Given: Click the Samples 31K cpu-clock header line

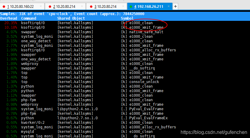Looking at the screenshot, I should click(72, 14).
